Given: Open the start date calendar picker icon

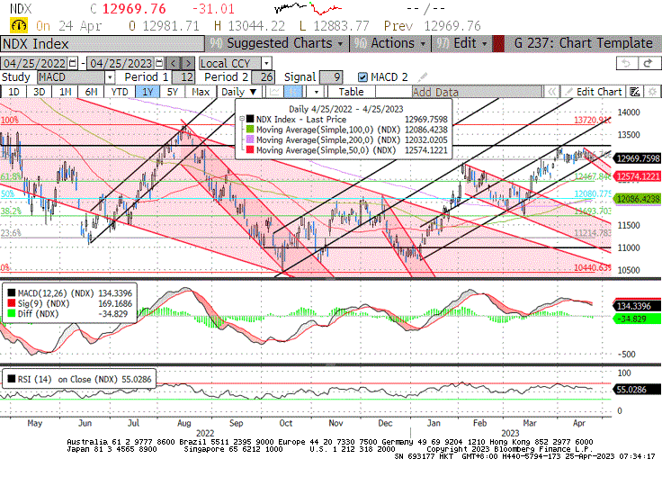Looking at the screenshot, I should [x=73, y=63].
